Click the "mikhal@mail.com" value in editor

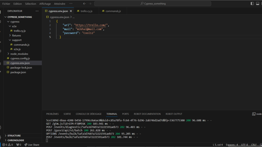[x=89, y=29]
